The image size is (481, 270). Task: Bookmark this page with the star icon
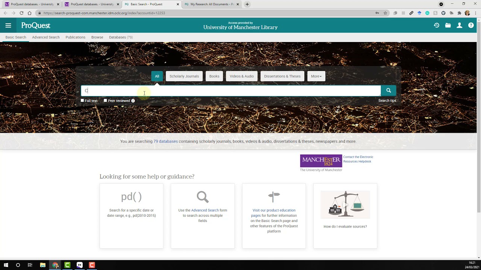(385, 13)
